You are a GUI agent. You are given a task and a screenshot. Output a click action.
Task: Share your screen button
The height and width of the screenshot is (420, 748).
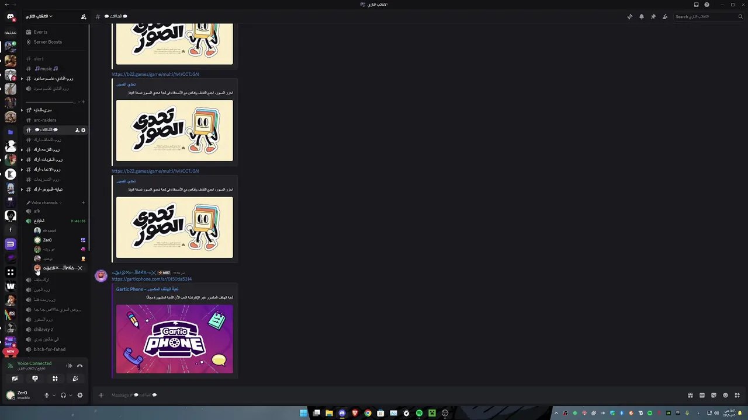point(35,379)
